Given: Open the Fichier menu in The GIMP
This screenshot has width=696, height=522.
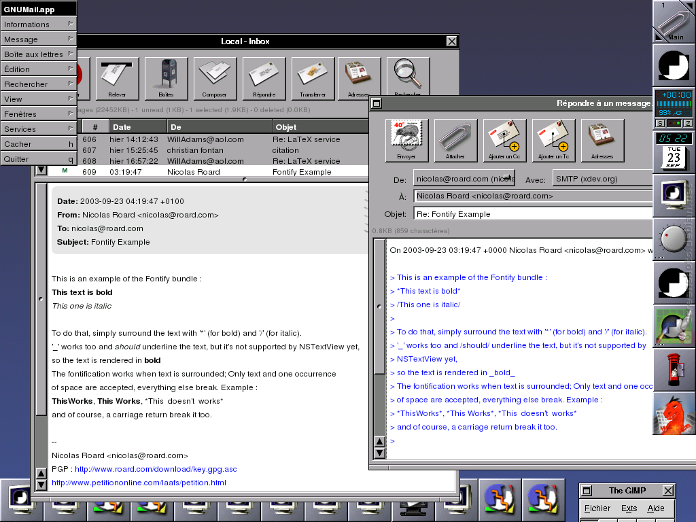Looking at the screenshot, I should pyautogui.click(x=597, y=508).
